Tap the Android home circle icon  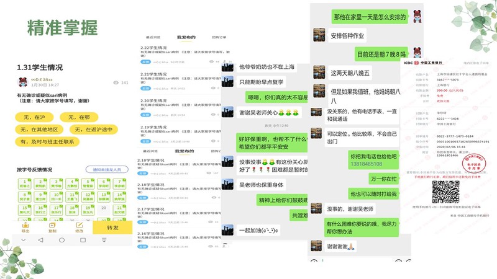tap(62, 240)
